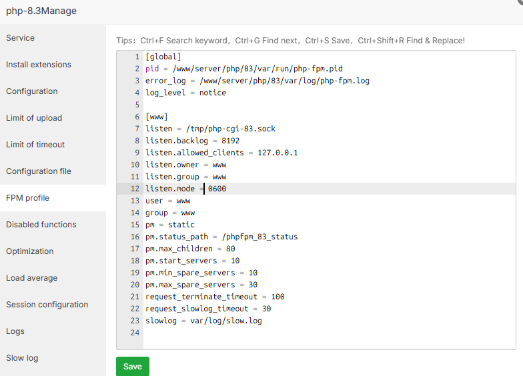Show the Disabled functions page
Image resolution: width=523 pixels, height=376 pixels.
click(x=41, y=225)
